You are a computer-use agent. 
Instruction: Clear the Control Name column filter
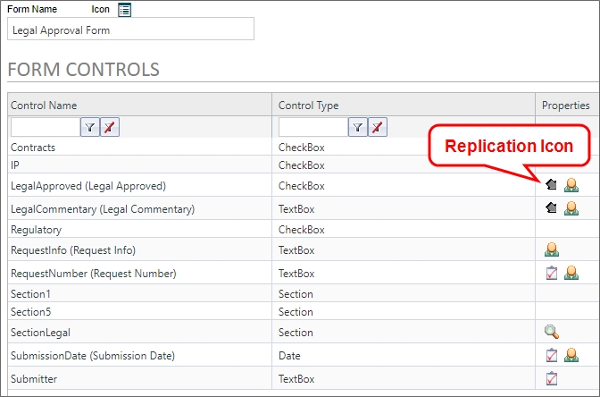pyautogui.click(x=109, y=128)
